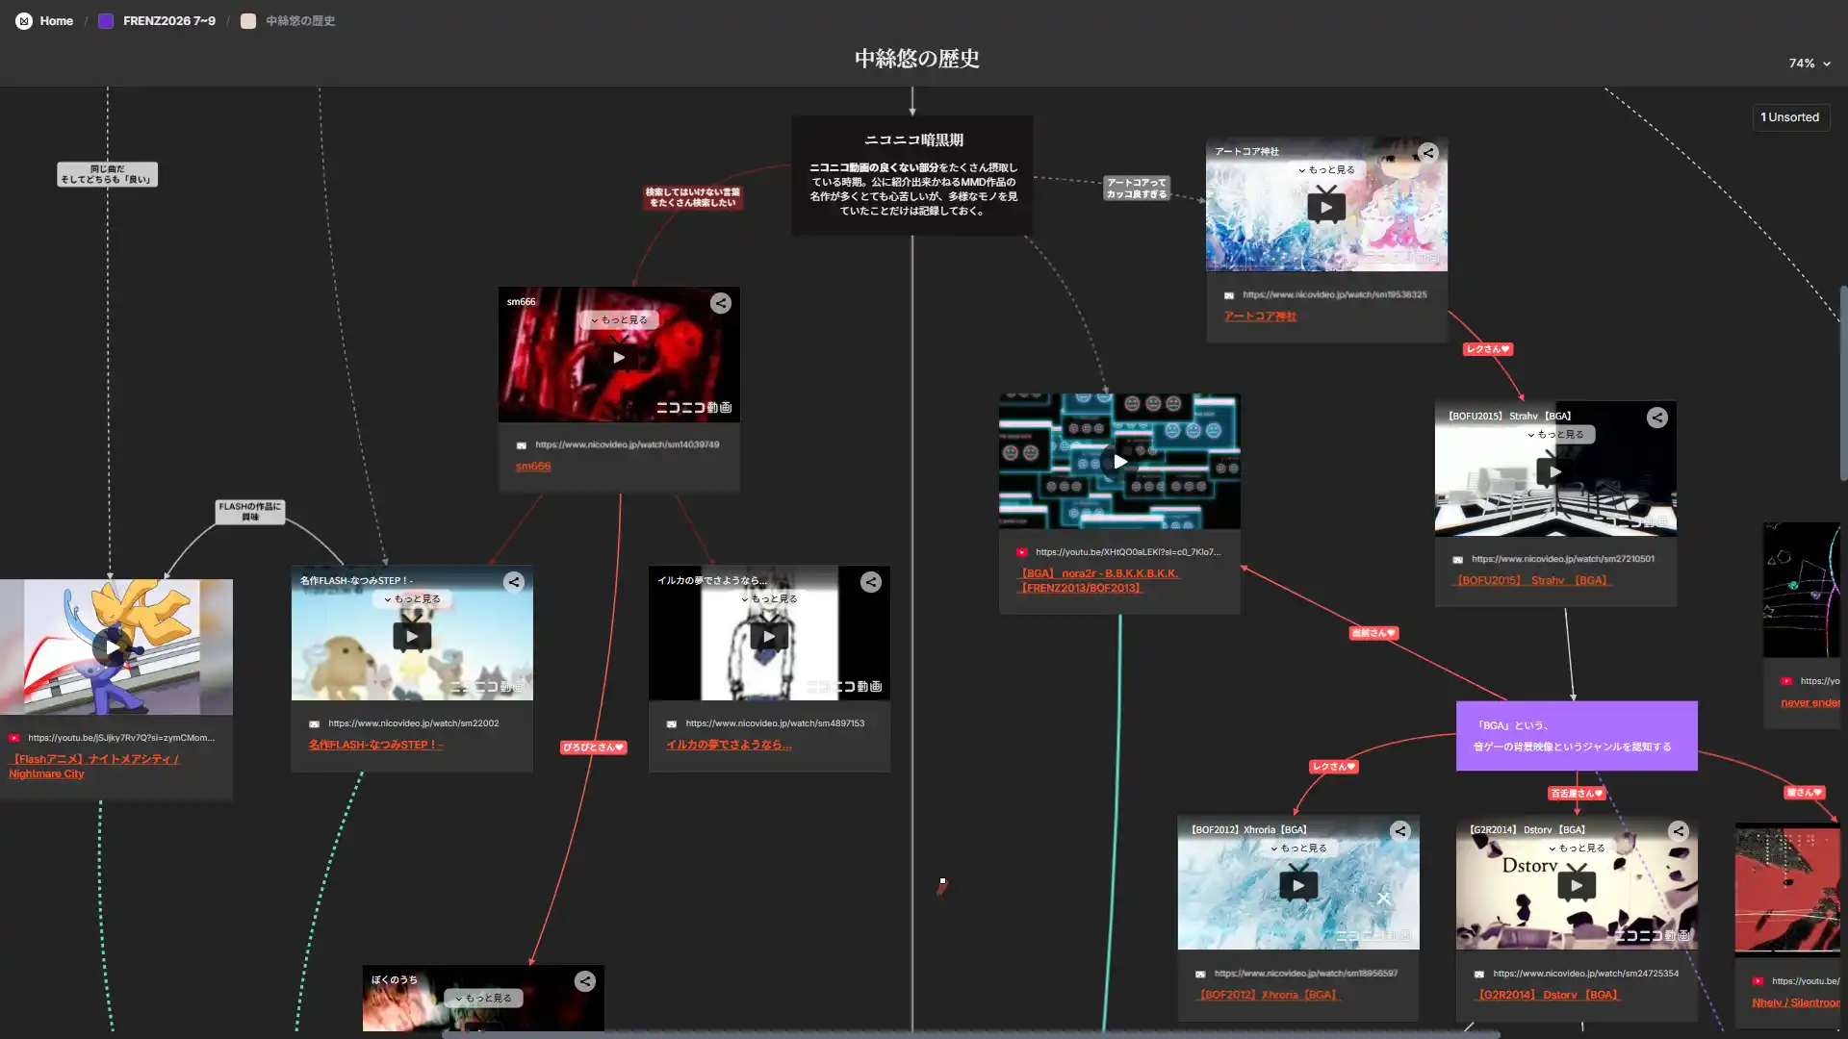Image resolution: width=1848 pixels, height=1039 pixels.
Task: Click Niconico icon beside the sm27210501 URL
Action: tap(1458, 560)
